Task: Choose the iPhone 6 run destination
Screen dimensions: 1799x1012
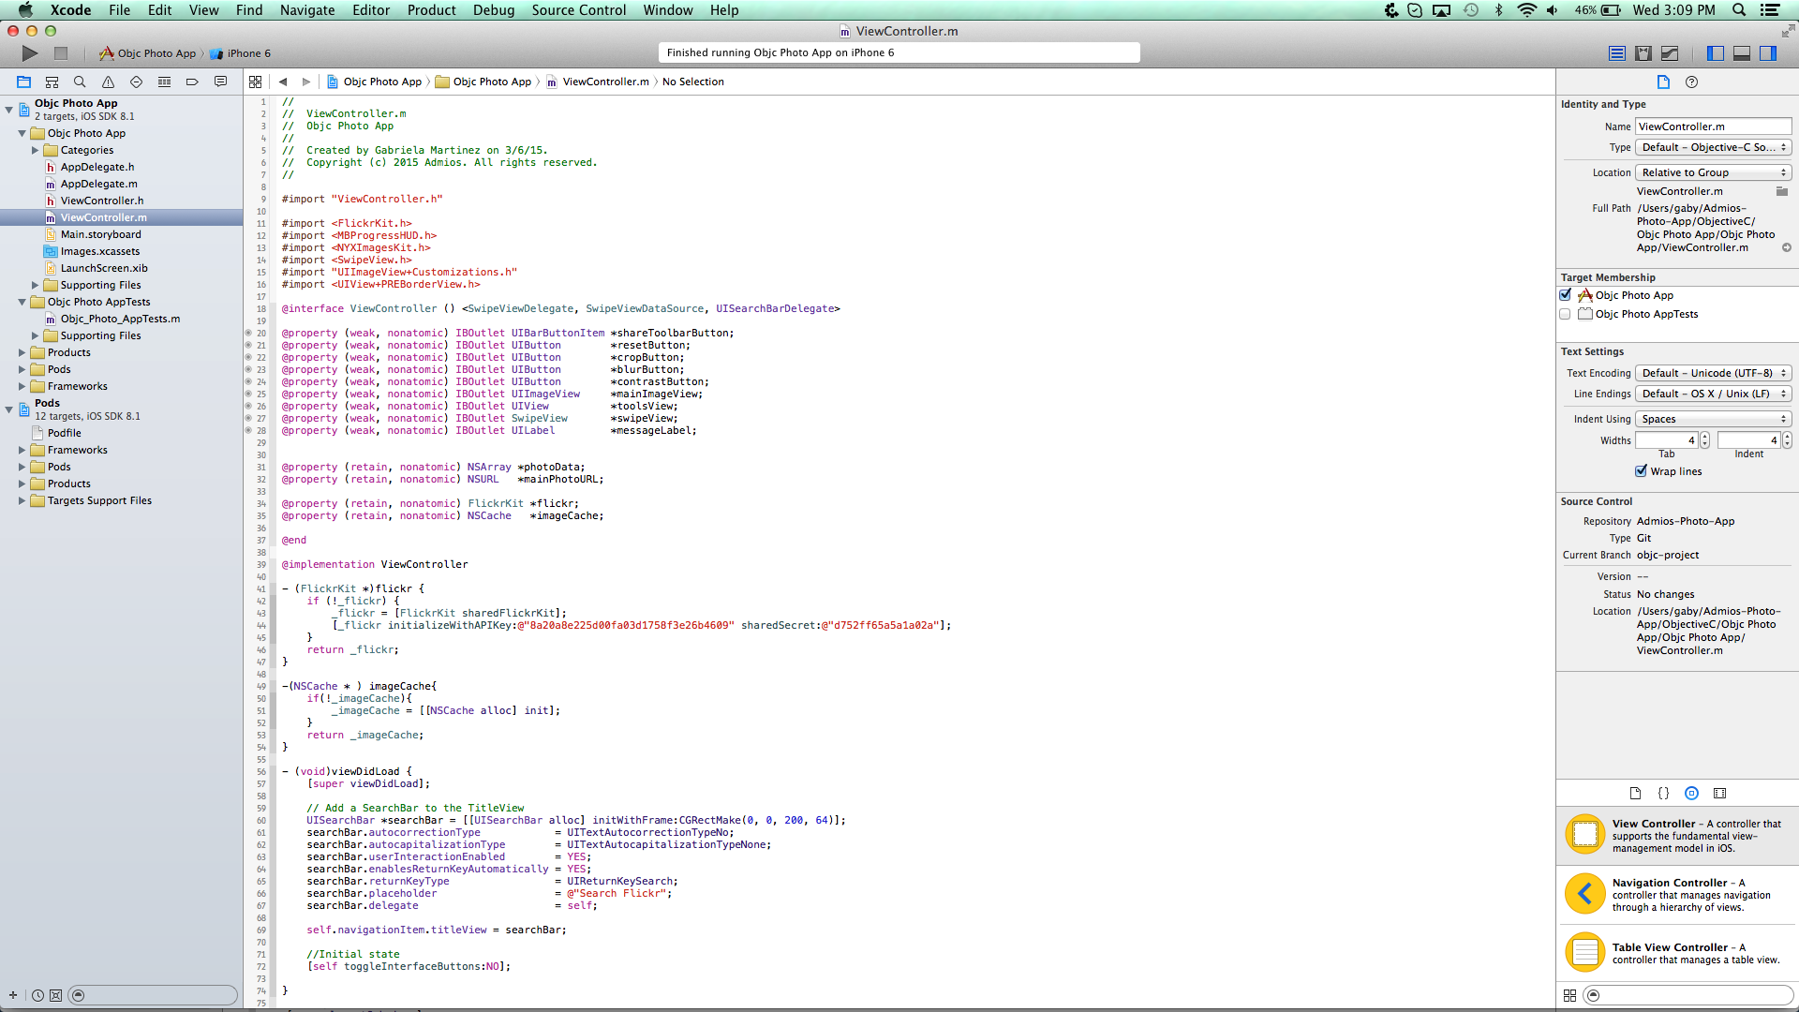Action: [x=241, y=53]
